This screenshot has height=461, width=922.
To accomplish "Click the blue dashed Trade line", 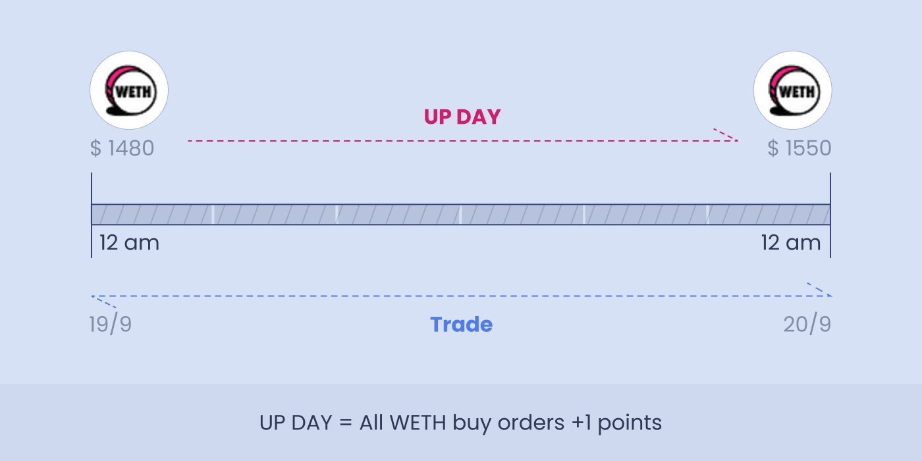I will (x=461, y=296).
